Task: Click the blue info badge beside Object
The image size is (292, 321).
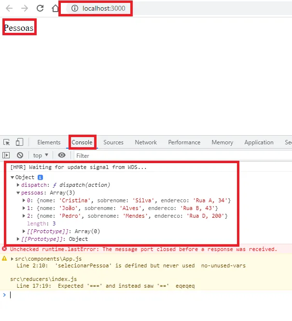Action: click(x=40, y=177)
